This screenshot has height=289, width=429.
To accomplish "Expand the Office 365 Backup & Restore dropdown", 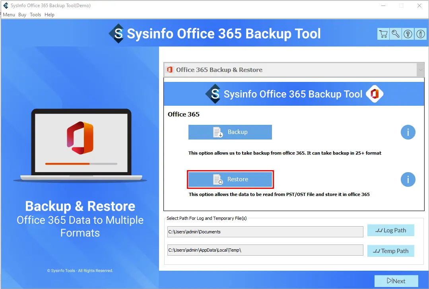I will click(420, 70).
